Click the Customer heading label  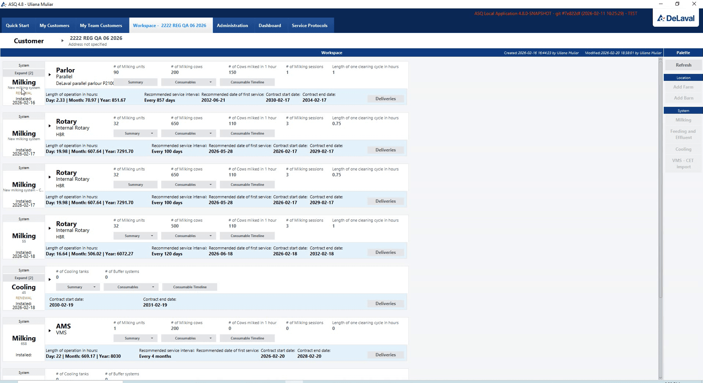[x=29, y=41]
